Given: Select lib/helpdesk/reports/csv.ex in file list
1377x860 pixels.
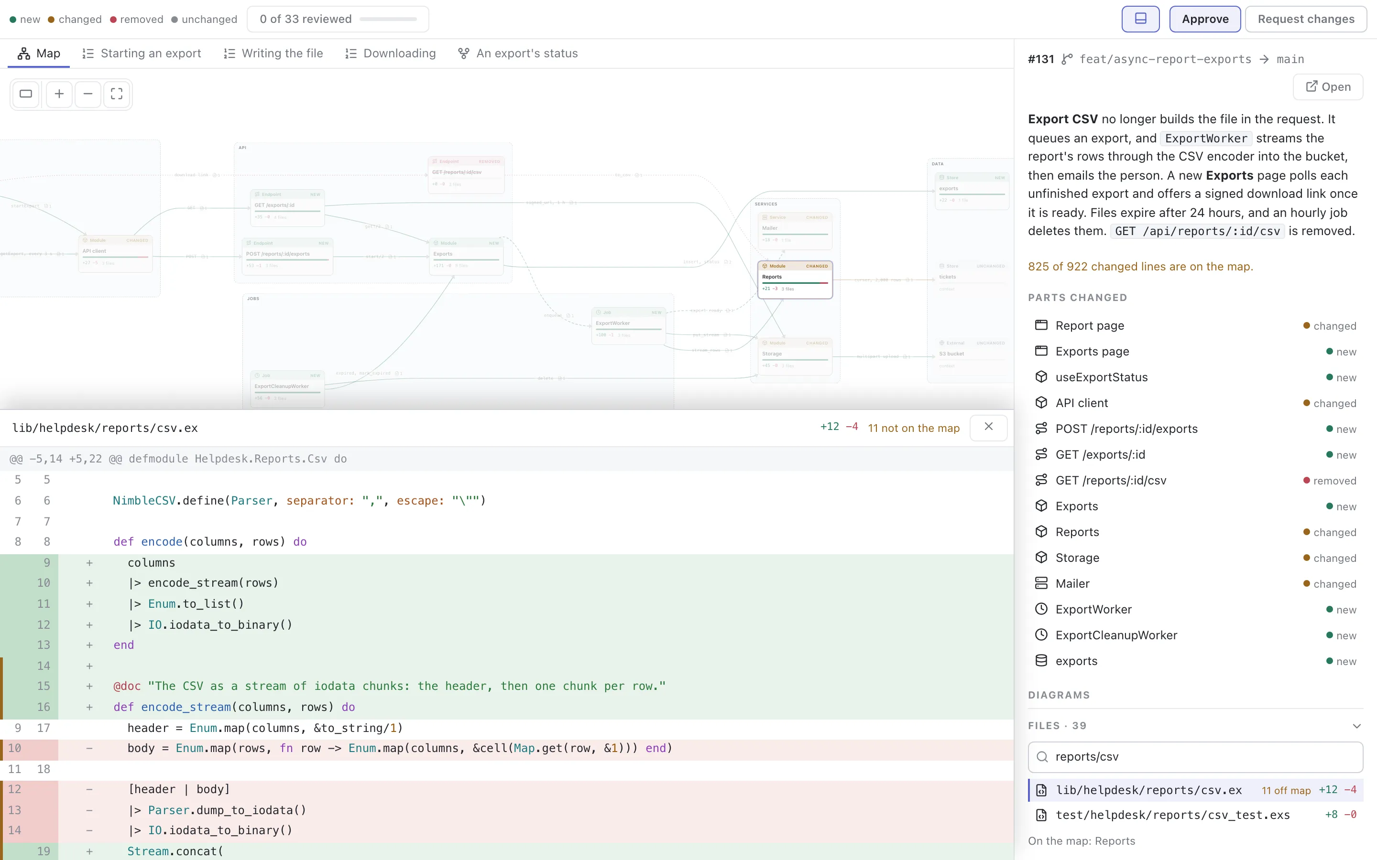Looking at the screenshot, I should 1195,790.
